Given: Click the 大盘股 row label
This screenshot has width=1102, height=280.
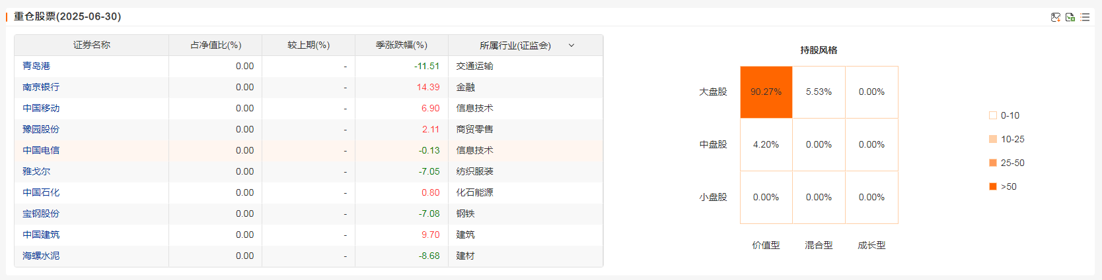Looking at the screenshot, I should click(713, 92).
